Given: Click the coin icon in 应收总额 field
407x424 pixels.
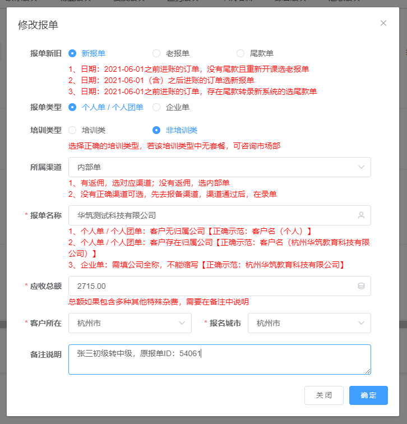Looking at the screenshot, I should (361, 286).
